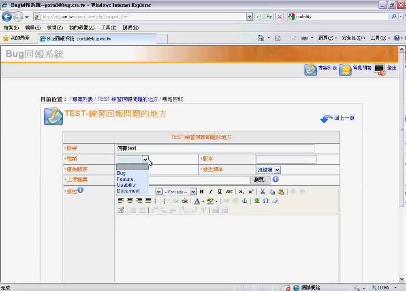Click the 摘要 text field containing 回報test
The height and width of the screenshot is (291, 406).
tap(215, 148)
